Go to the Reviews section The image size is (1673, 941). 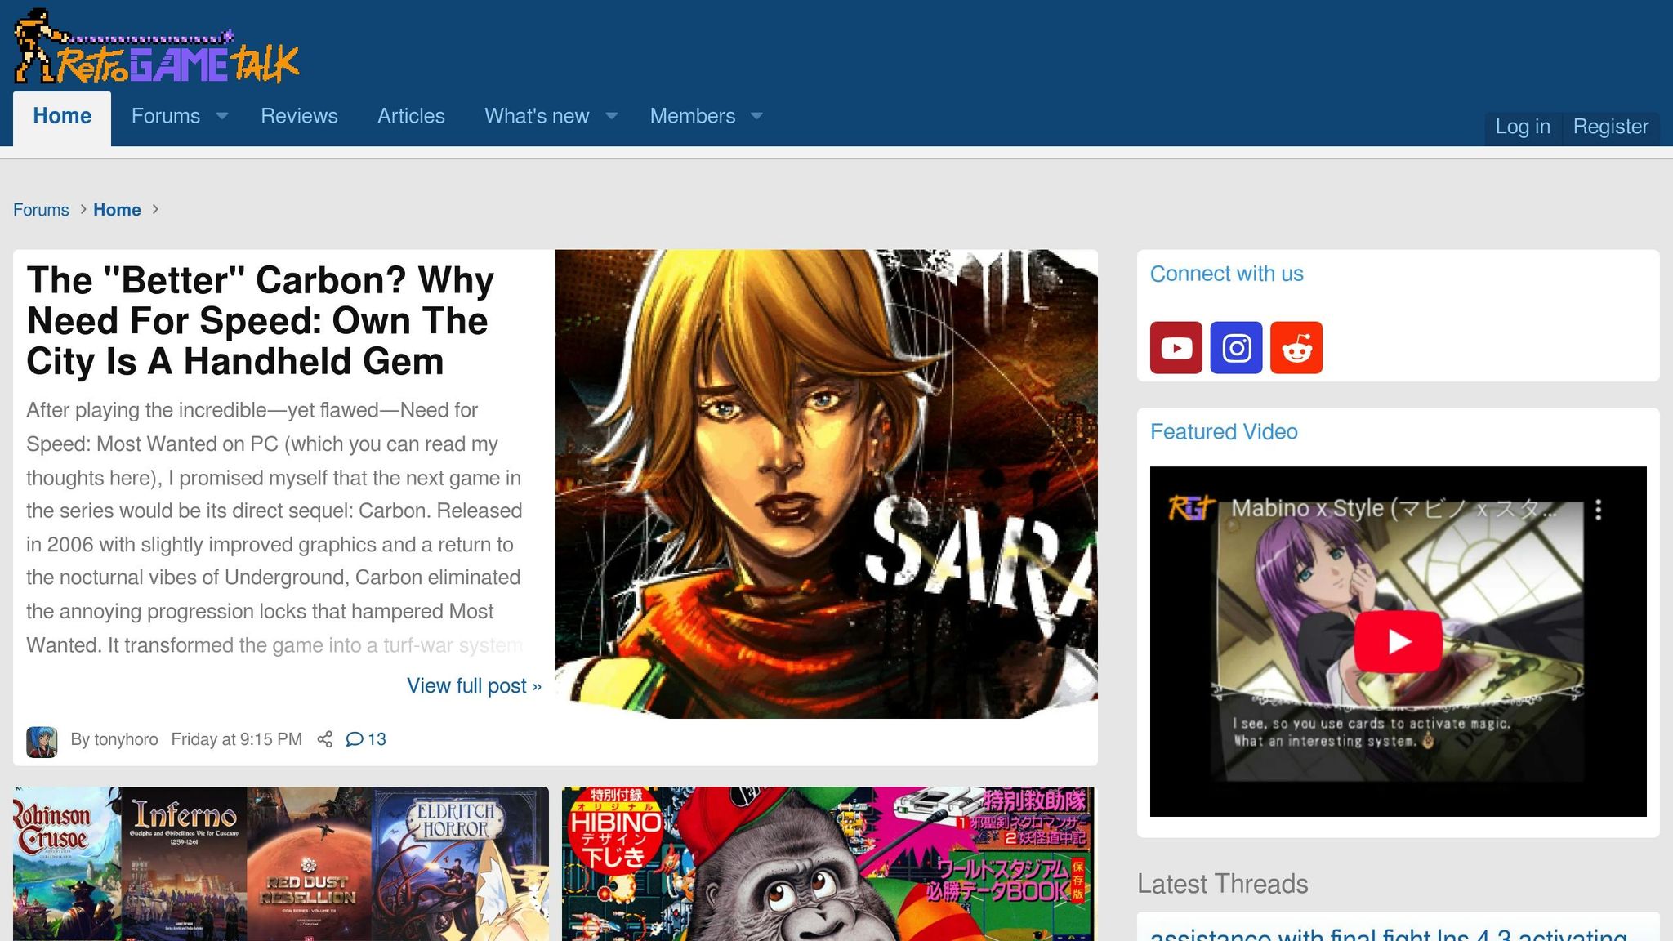point(299,116)
